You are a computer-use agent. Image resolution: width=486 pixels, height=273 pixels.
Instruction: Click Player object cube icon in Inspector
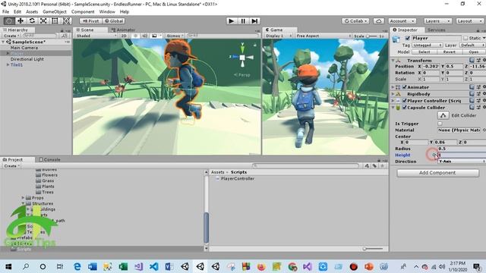pos(396,39)
